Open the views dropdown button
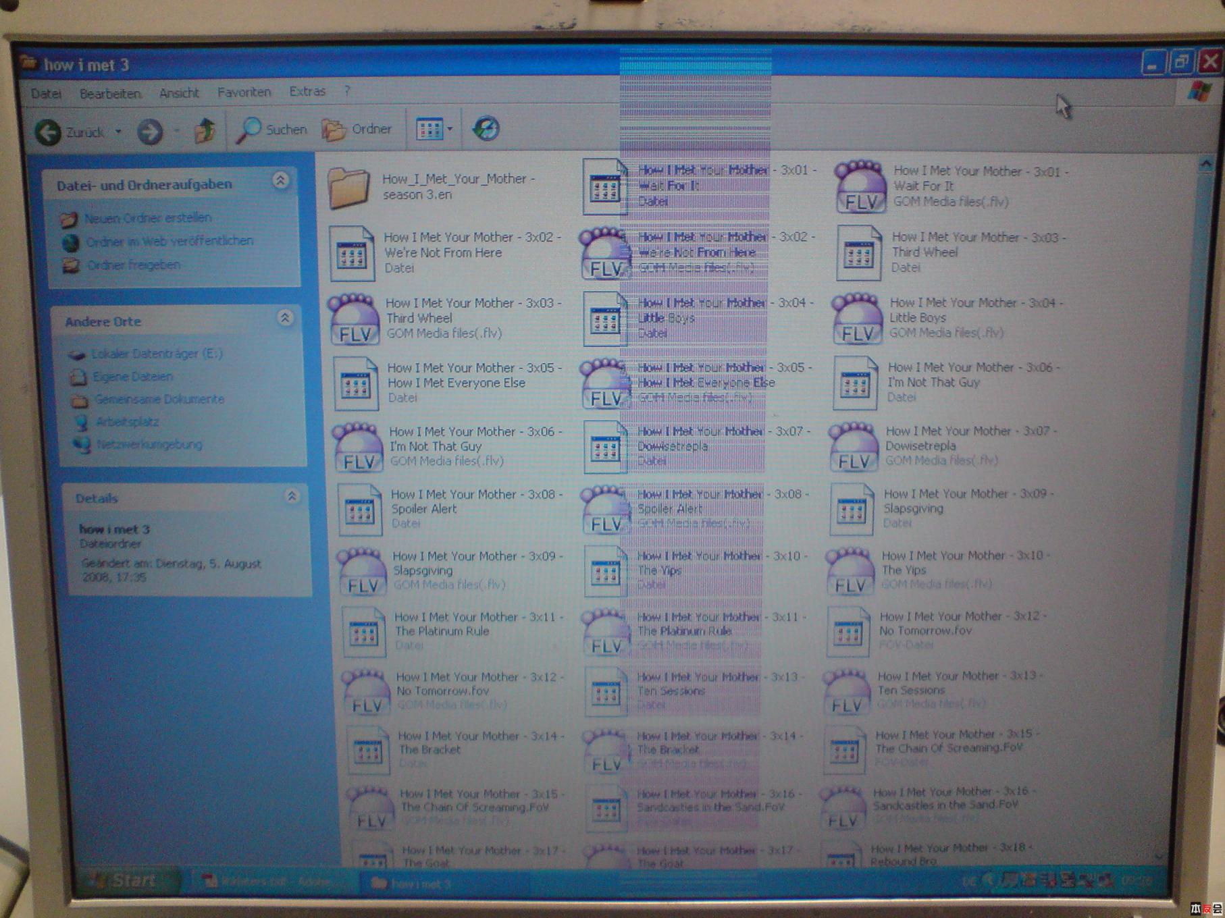 tap(434, 129)
